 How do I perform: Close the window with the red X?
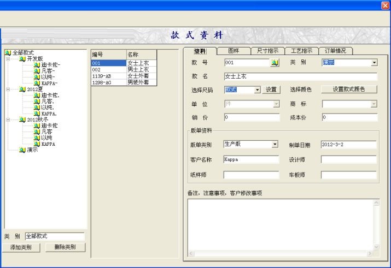(x=386, y=5)
